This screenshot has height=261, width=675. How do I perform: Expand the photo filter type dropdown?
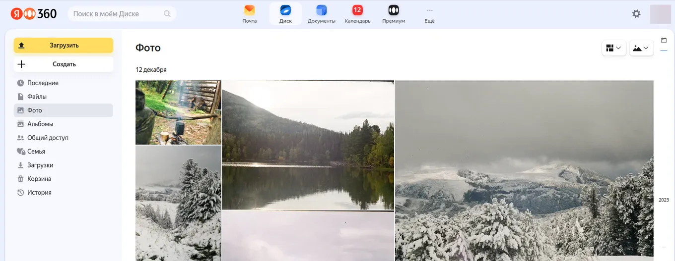coord(641,48)
